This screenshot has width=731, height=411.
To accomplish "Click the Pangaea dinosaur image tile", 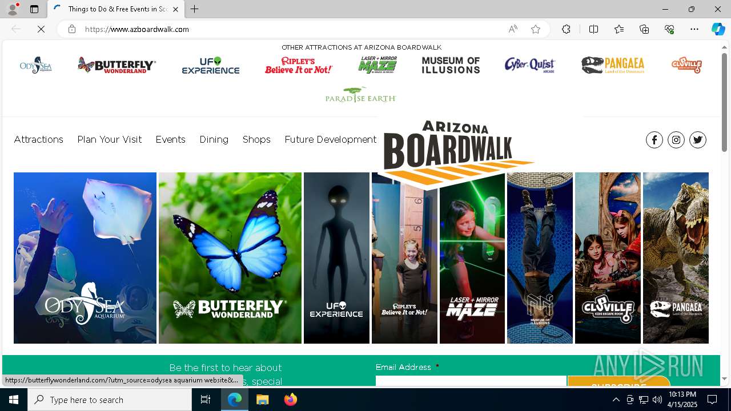I will click(676, 258).
